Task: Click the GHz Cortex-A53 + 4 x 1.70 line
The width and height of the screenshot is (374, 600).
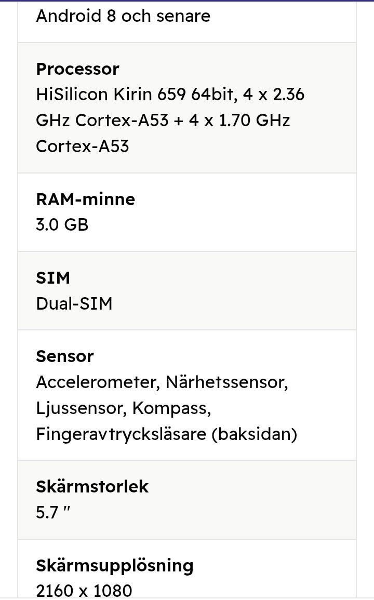Action: 163,121
